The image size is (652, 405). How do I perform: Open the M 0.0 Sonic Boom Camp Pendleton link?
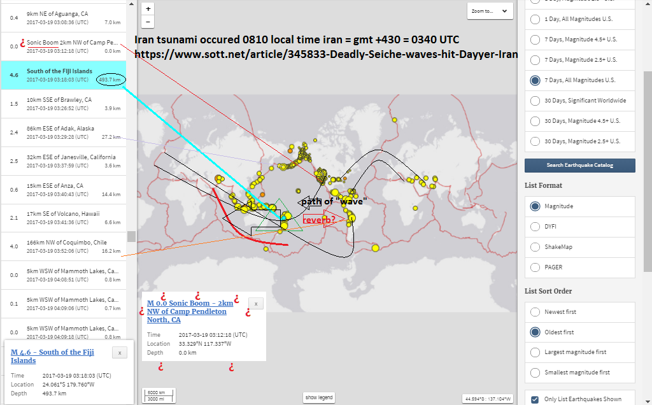190,311
